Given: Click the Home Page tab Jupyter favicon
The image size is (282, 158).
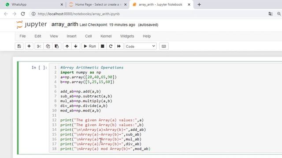Looking at the screenshot, I should pos(71,4).
